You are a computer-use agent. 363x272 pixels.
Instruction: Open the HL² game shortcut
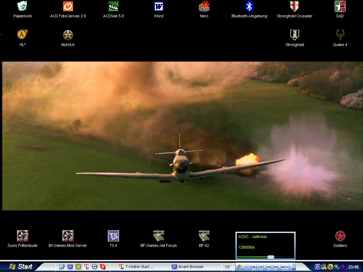(22, 35)
